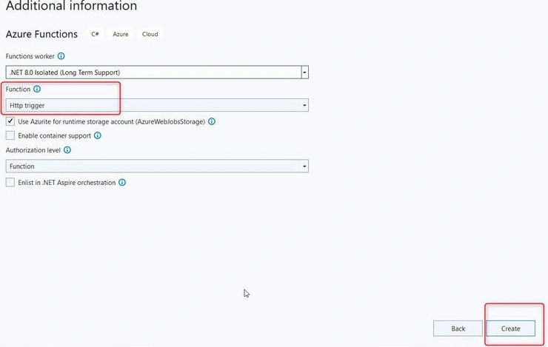The image size is (548, 347).
Task: Click the C# tag
Action: pos(95,34)
